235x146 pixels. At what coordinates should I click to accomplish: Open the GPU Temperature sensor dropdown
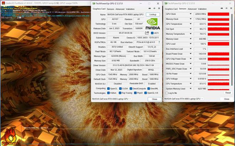(190, 24)
